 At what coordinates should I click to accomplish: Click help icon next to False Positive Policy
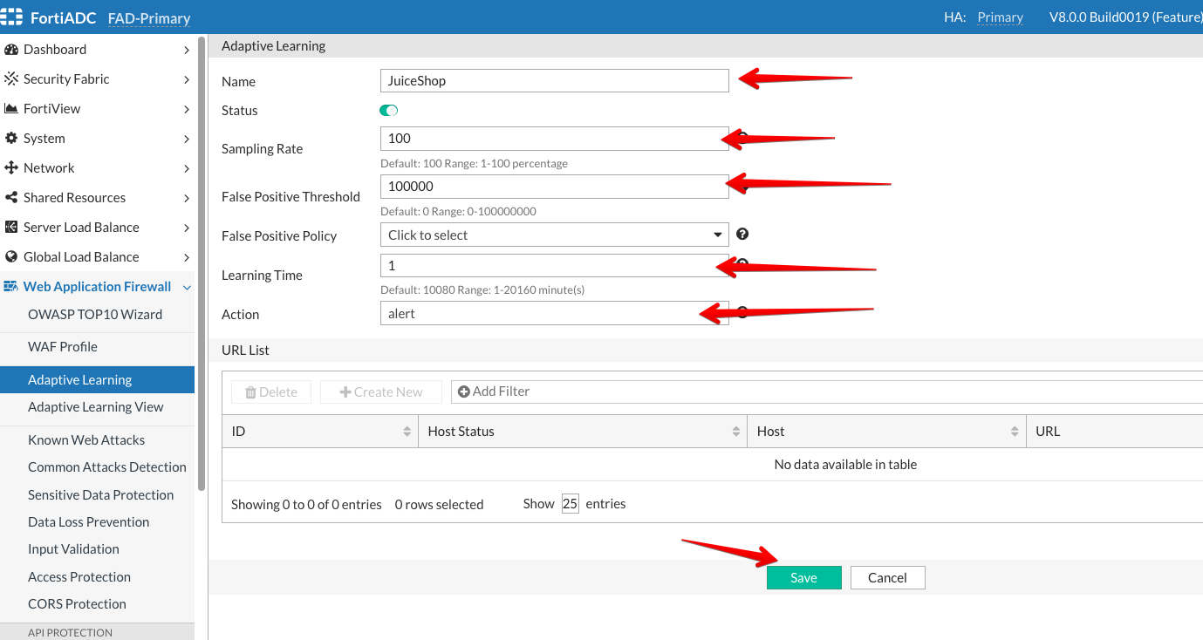click(742, 235)
